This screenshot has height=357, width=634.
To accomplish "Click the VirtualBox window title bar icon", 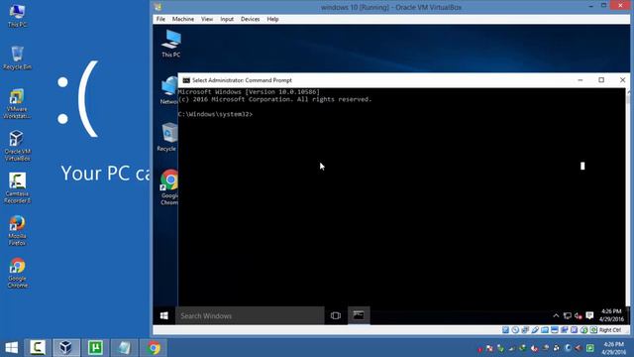I will [158, 7].
